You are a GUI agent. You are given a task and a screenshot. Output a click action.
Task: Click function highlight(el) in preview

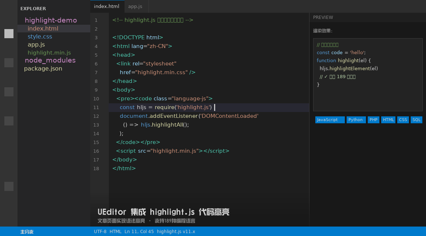pos(344,60)
